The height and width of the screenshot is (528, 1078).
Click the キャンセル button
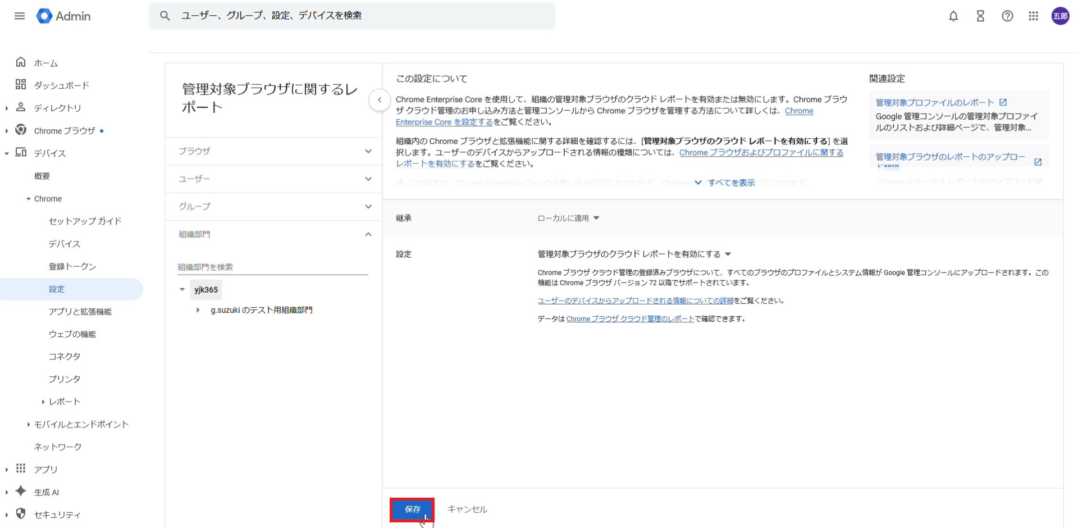[467, 509]
